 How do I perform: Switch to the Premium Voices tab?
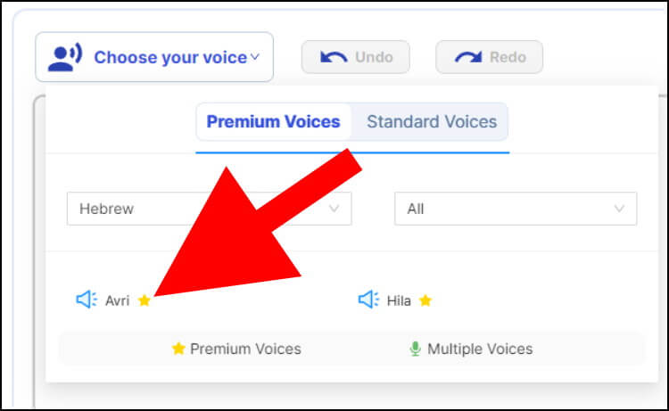click(274, 121)
